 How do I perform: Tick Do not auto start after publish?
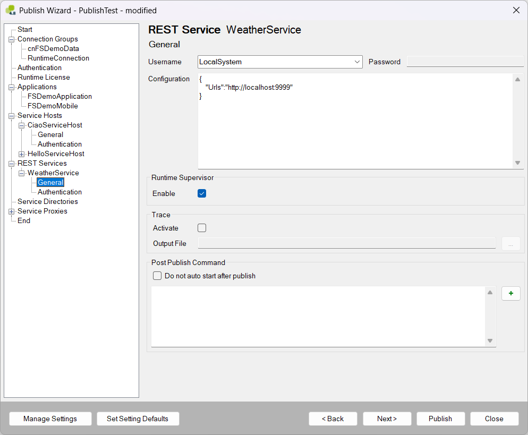(157, 276)
